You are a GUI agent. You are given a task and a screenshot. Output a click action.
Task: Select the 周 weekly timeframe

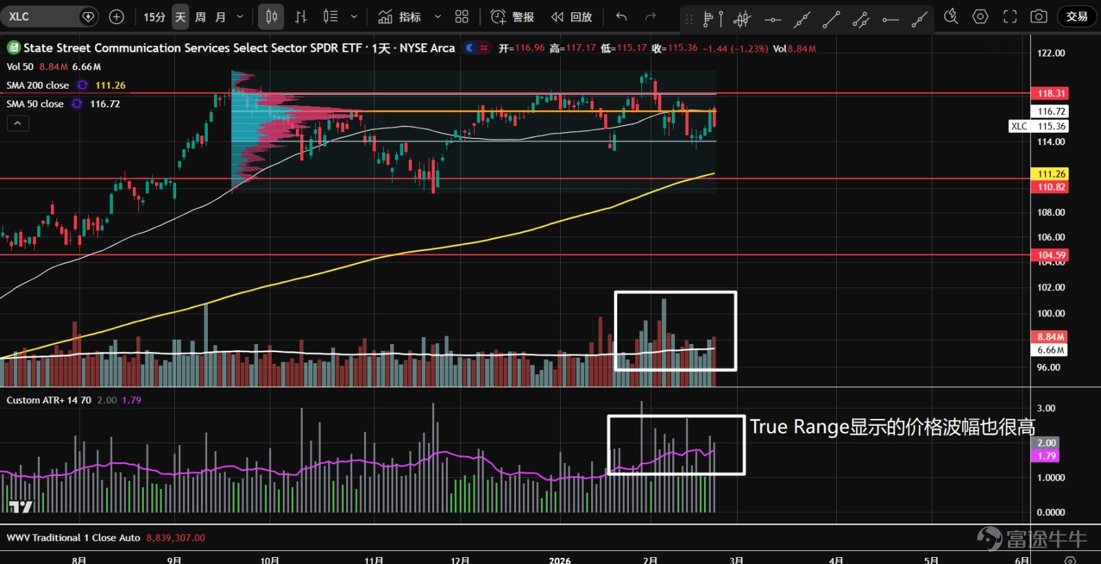coord(200,17)
